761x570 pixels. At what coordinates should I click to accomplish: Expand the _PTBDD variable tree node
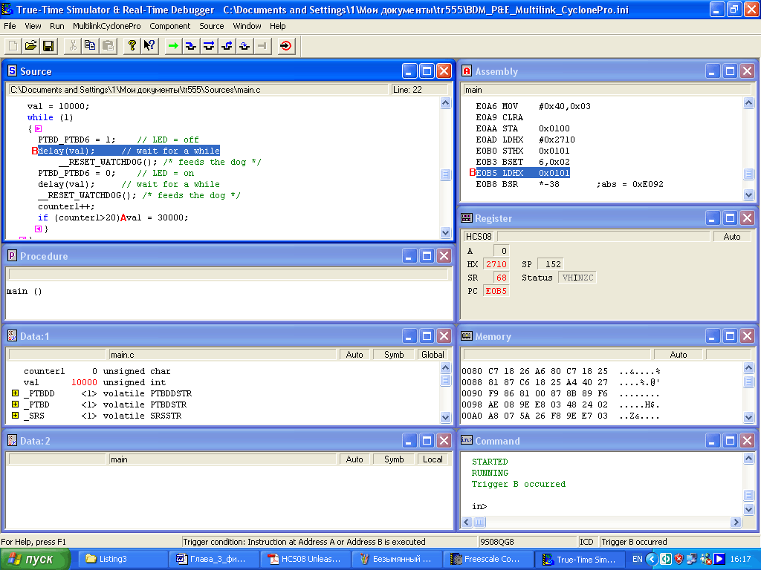[x=15, y=393]
